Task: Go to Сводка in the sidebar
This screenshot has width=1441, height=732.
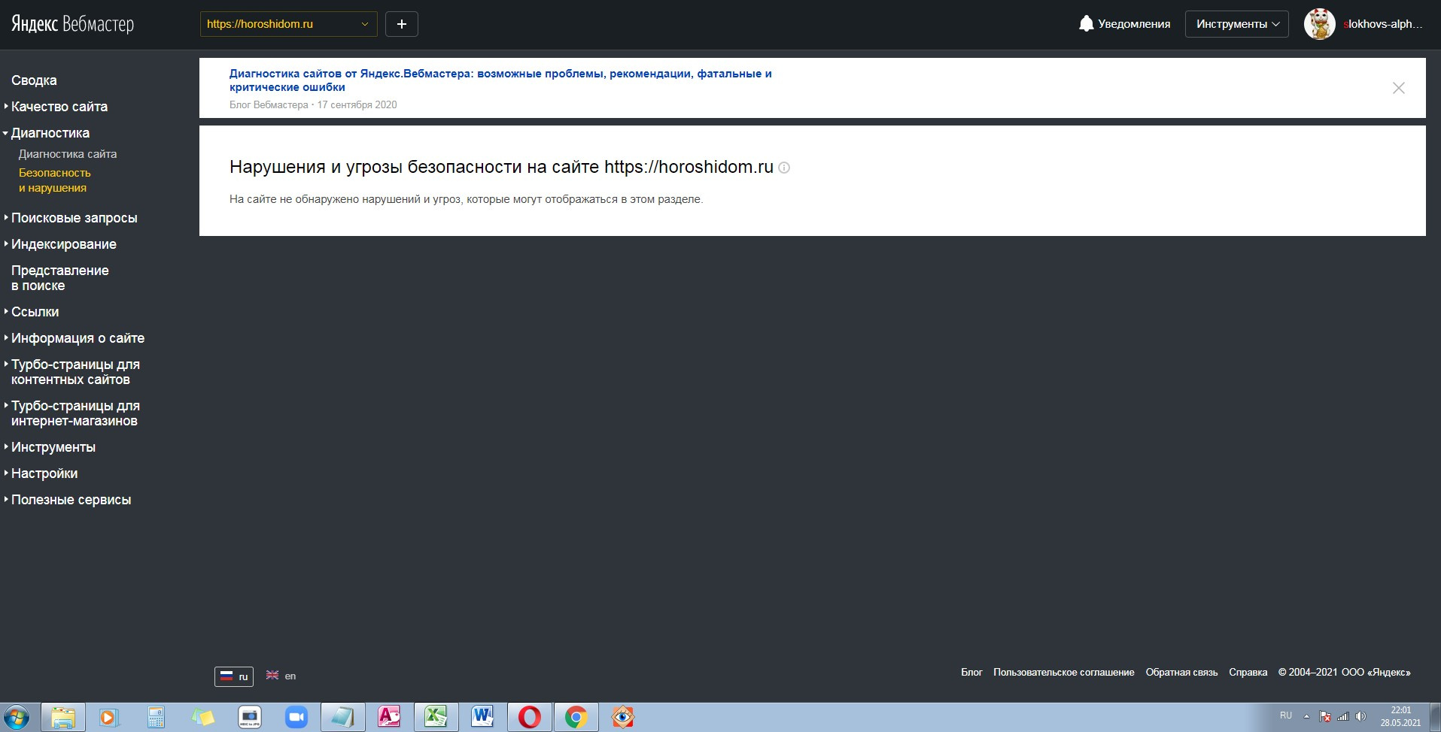Action: click(x=34, y=80)
